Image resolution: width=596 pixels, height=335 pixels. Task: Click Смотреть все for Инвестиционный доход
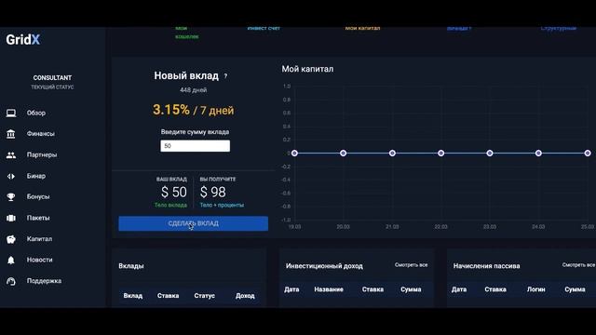(x=411, y=264)
